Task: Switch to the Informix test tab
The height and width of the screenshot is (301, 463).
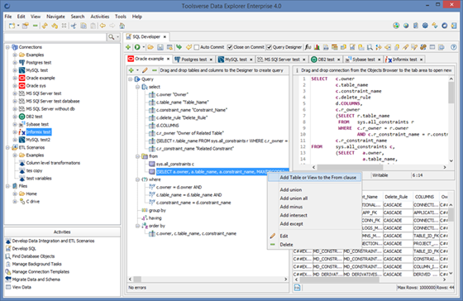Action: 404,60
